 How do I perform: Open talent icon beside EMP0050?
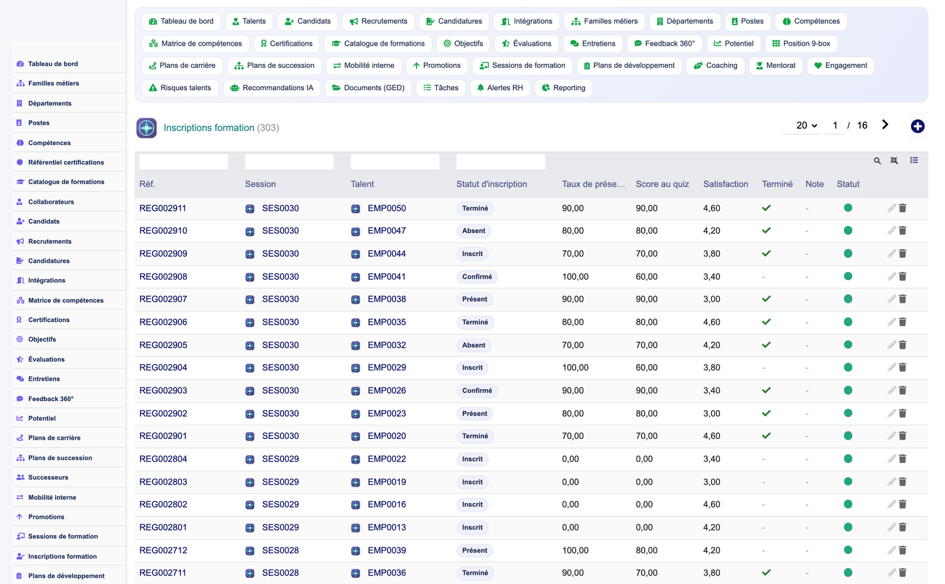pyautogui.click(x=356, y=209)
